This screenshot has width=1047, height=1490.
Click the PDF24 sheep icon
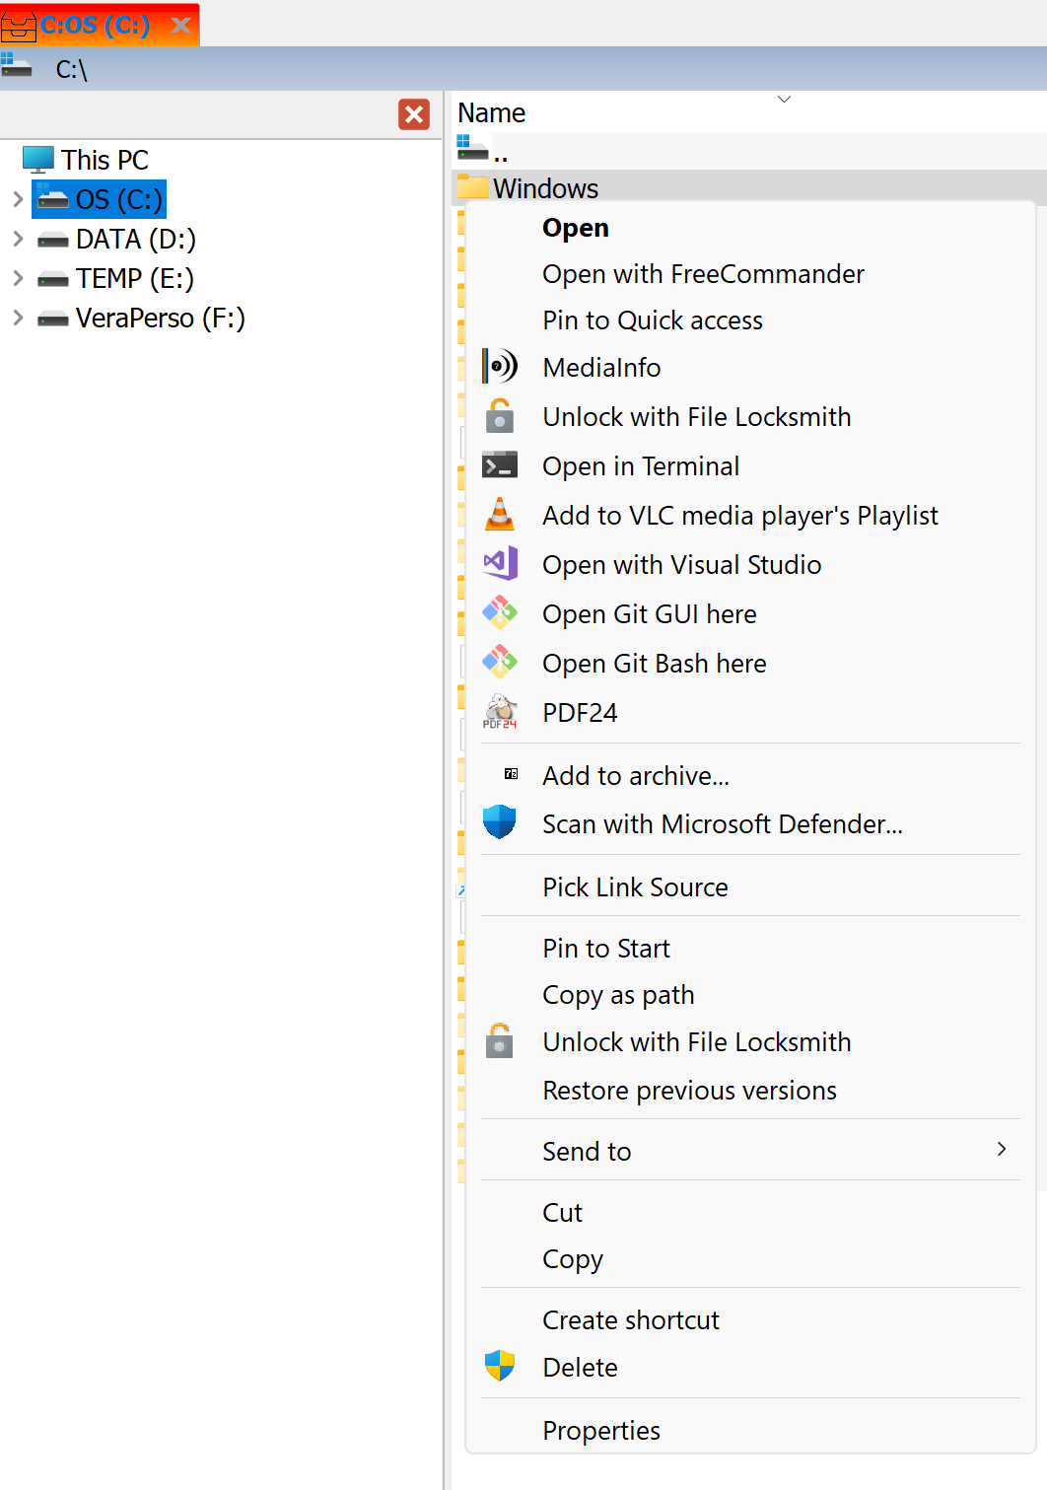point(500,711)
